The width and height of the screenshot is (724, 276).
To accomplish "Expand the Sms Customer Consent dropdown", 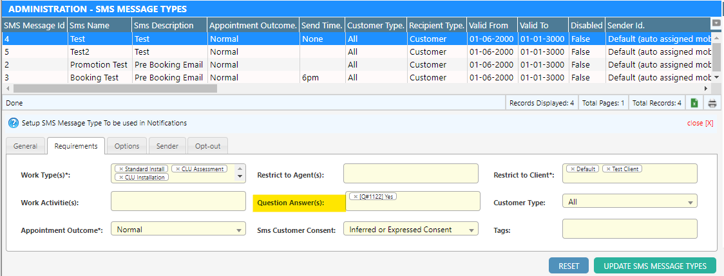I will point(472,230).
